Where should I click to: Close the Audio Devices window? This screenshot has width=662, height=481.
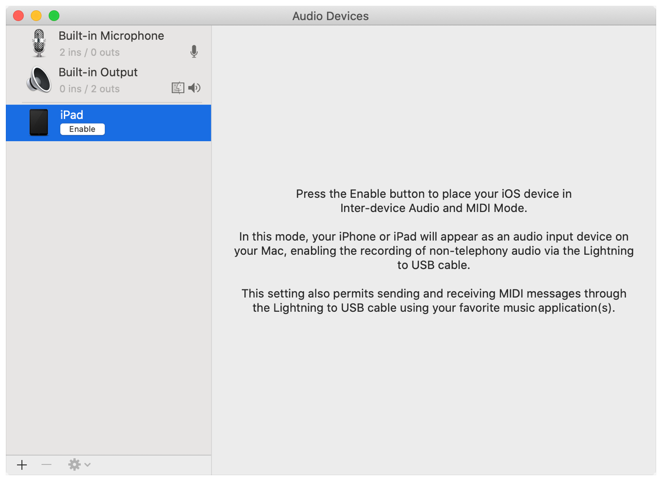coord(18,16)
